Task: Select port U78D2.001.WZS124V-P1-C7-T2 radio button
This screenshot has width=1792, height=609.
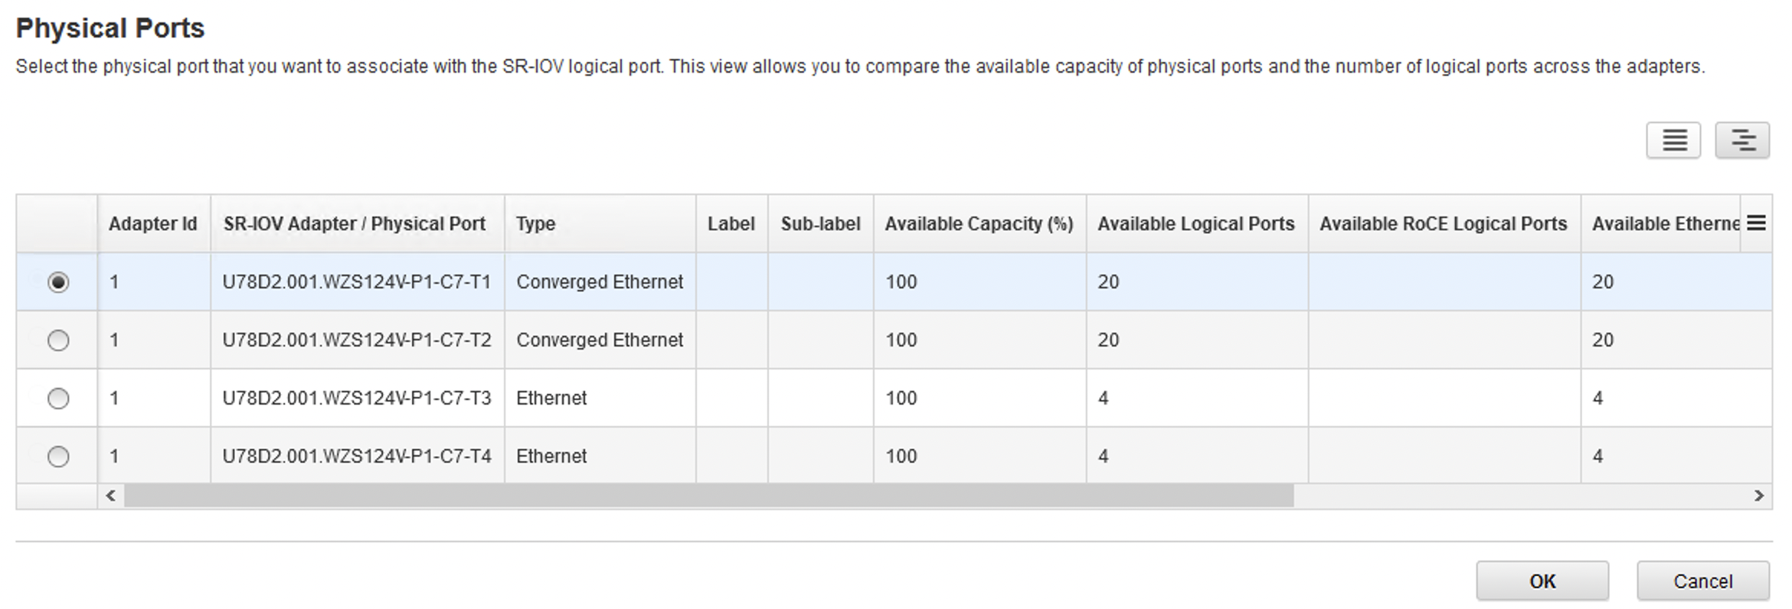Action: pyautogui.click(x=58, y=340)
